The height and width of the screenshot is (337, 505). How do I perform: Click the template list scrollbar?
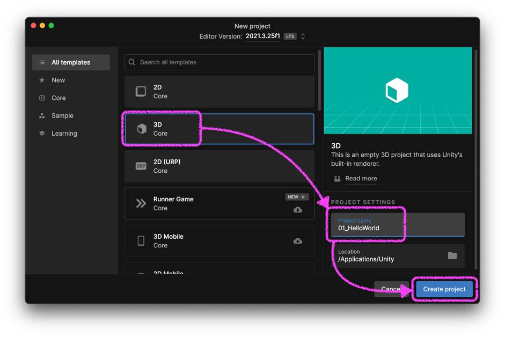tap(319, 80)
